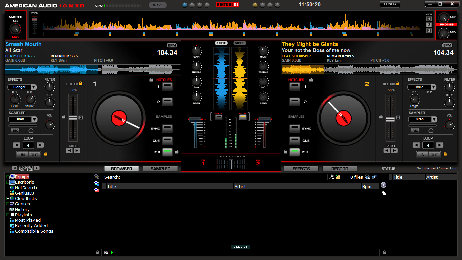Viewport: 462px width, 260px height.
Task: Open deck 2 siren sampler dropdown
Action: coord(434,119)
